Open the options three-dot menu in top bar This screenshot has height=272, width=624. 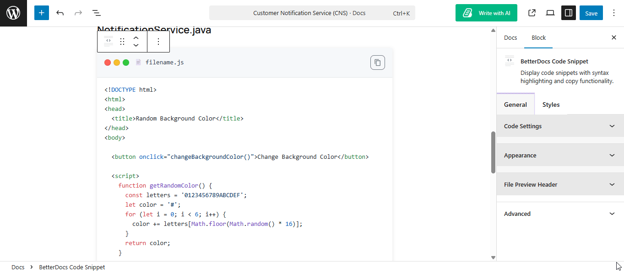pos(614,13)
